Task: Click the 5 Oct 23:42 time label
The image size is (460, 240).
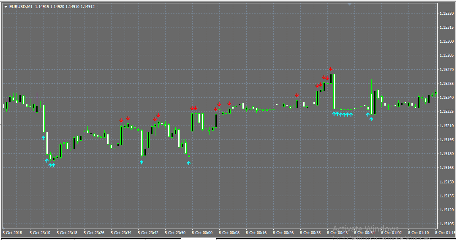Action: click(x=148, y=233)
